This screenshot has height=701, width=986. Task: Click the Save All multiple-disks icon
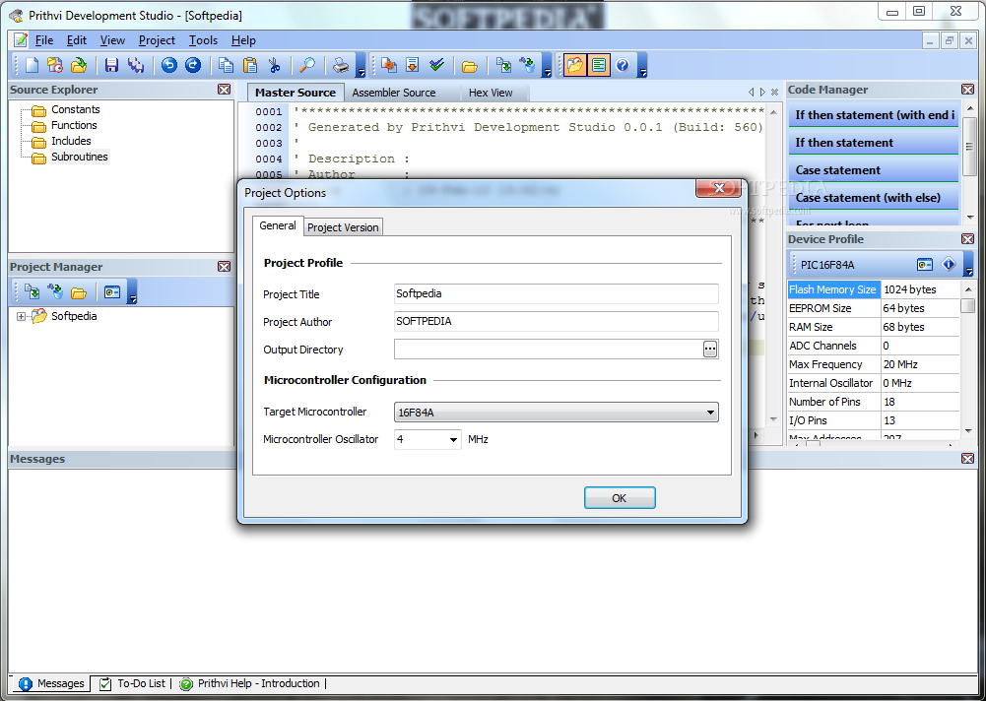pos(136,65)
